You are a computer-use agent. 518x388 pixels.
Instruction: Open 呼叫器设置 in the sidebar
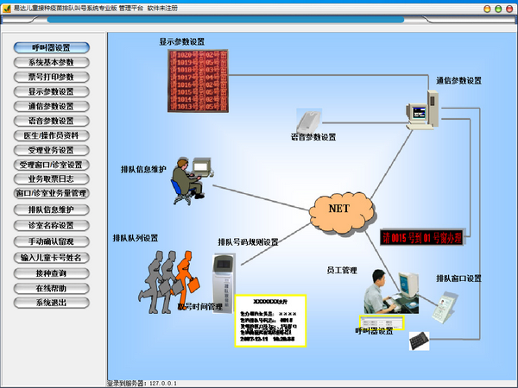[x=53, y=48]
